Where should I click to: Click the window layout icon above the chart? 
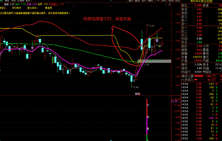tap(169, 5)
